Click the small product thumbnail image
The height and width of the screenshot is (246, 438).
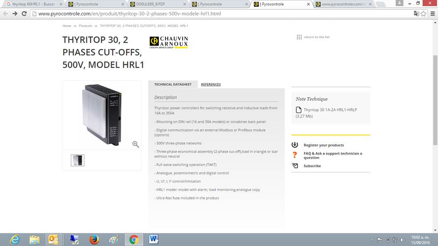pos(77,160)
